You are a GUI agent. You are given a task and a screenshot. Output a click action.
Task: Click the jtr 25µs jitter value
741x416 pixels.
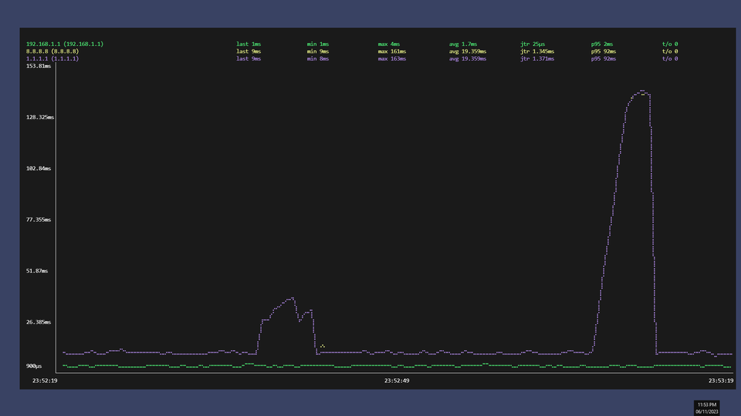click(534, 44)
